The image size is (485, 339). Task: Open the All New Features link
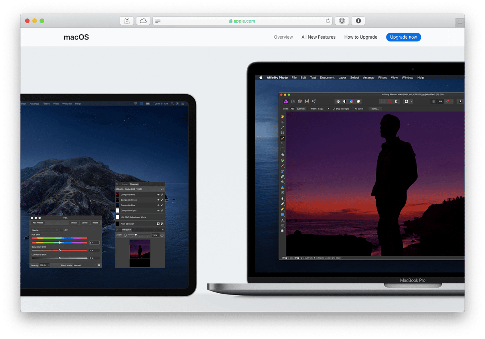318,37
